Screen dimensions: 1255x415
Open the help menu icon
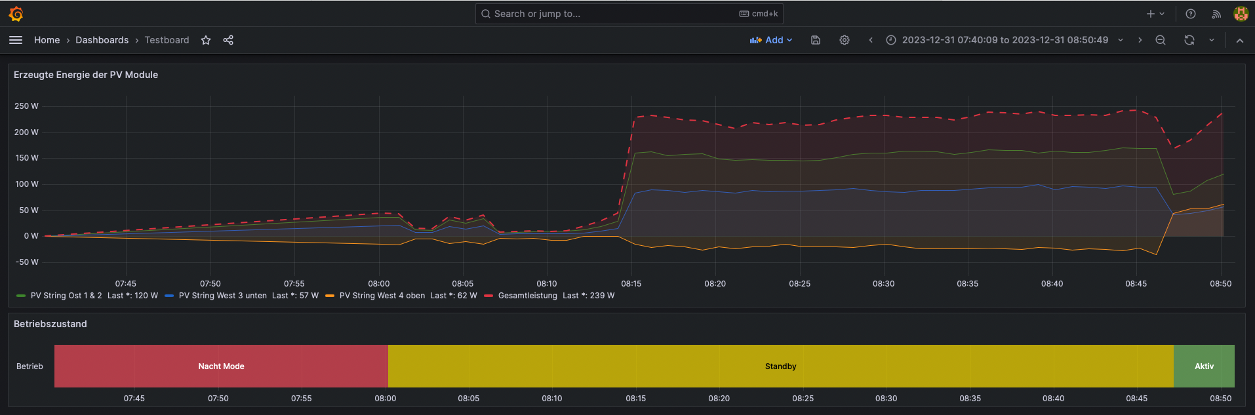pyautogui.click(x=1191, y=14)
